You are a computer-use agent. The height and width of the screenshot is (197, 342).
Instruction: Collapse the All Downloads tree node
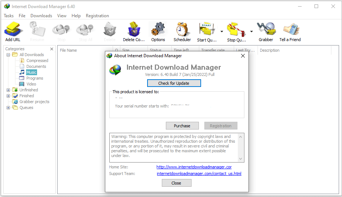[x=8, y=55]
